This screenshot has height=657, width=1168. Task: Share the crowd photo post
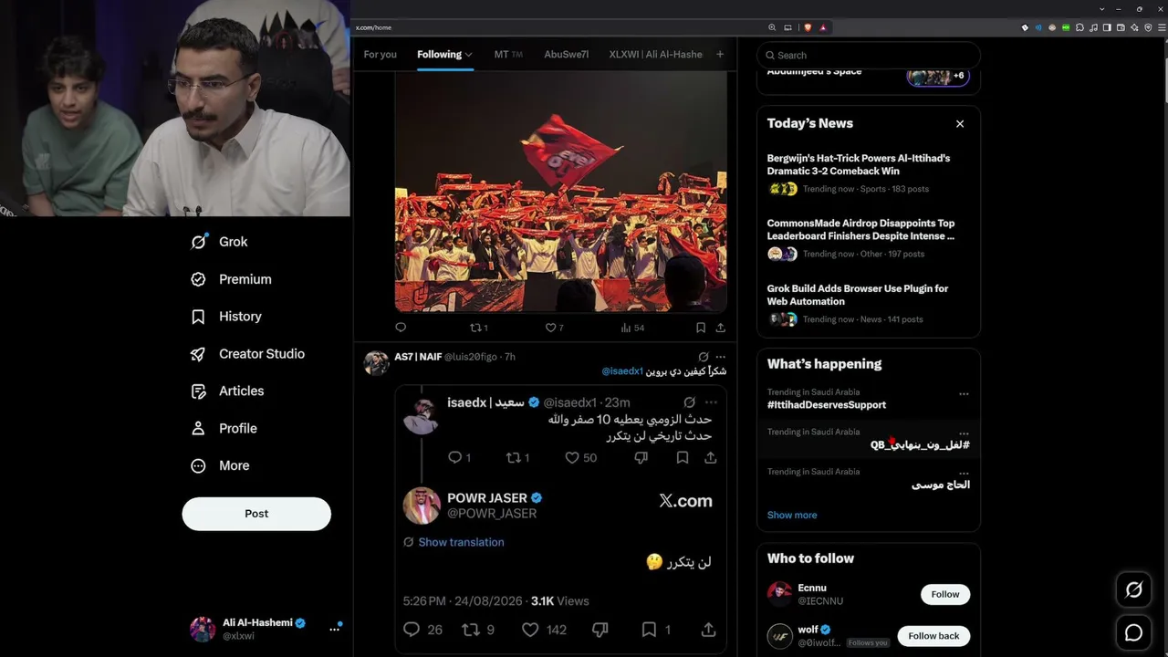click(x=720, y=328)
